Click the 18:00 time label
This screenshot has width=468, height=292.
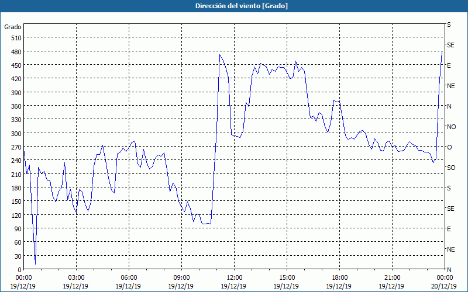pyautogui.click(x=340, y=278)
